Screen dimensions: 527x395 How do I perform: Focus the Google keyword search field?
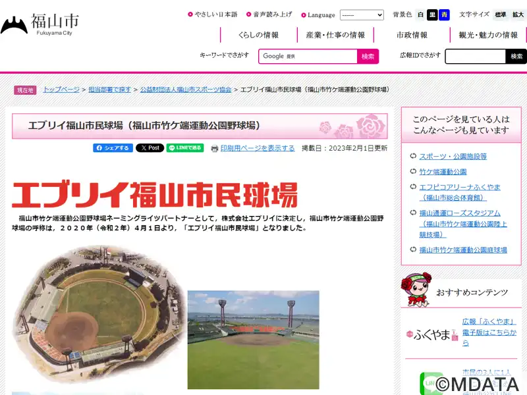(308, 56)
